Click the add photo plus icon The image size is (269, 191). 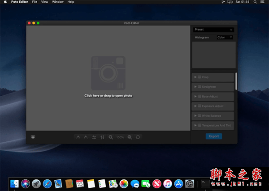(33, 137)
